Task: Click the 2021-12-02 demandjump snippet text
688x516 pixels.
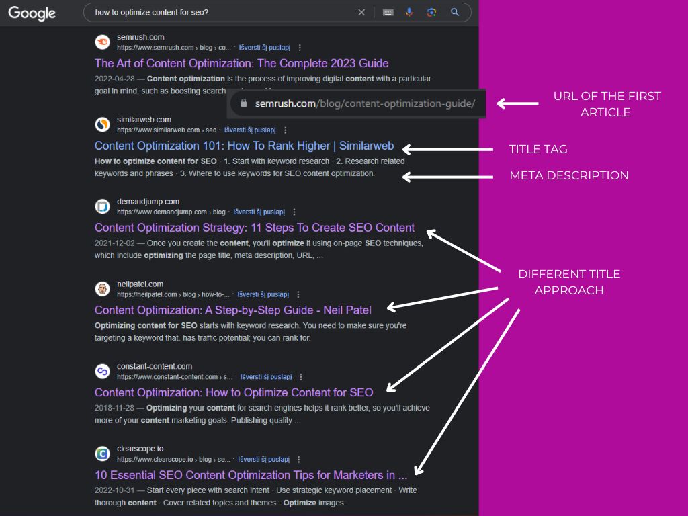Action: [259, 250]
